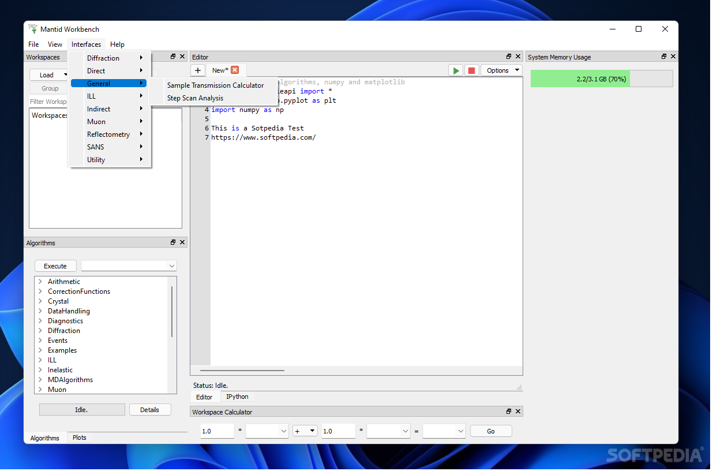Click the Mantid Workbench title bar logo
The width and height of the screenshot is (713, 471).
[32, 29]
